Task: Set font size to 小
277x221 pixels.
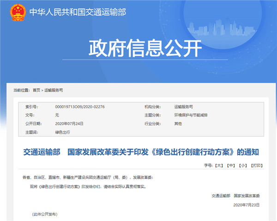Action: [x=243, y=166]
